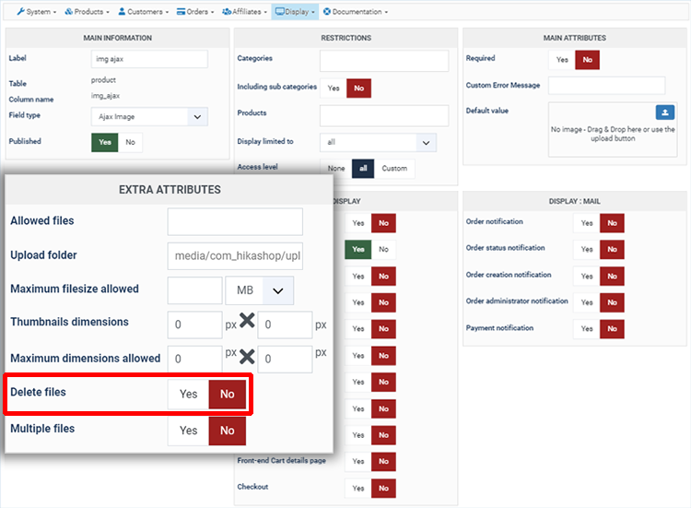Set Required to No

tap(588, 60)
